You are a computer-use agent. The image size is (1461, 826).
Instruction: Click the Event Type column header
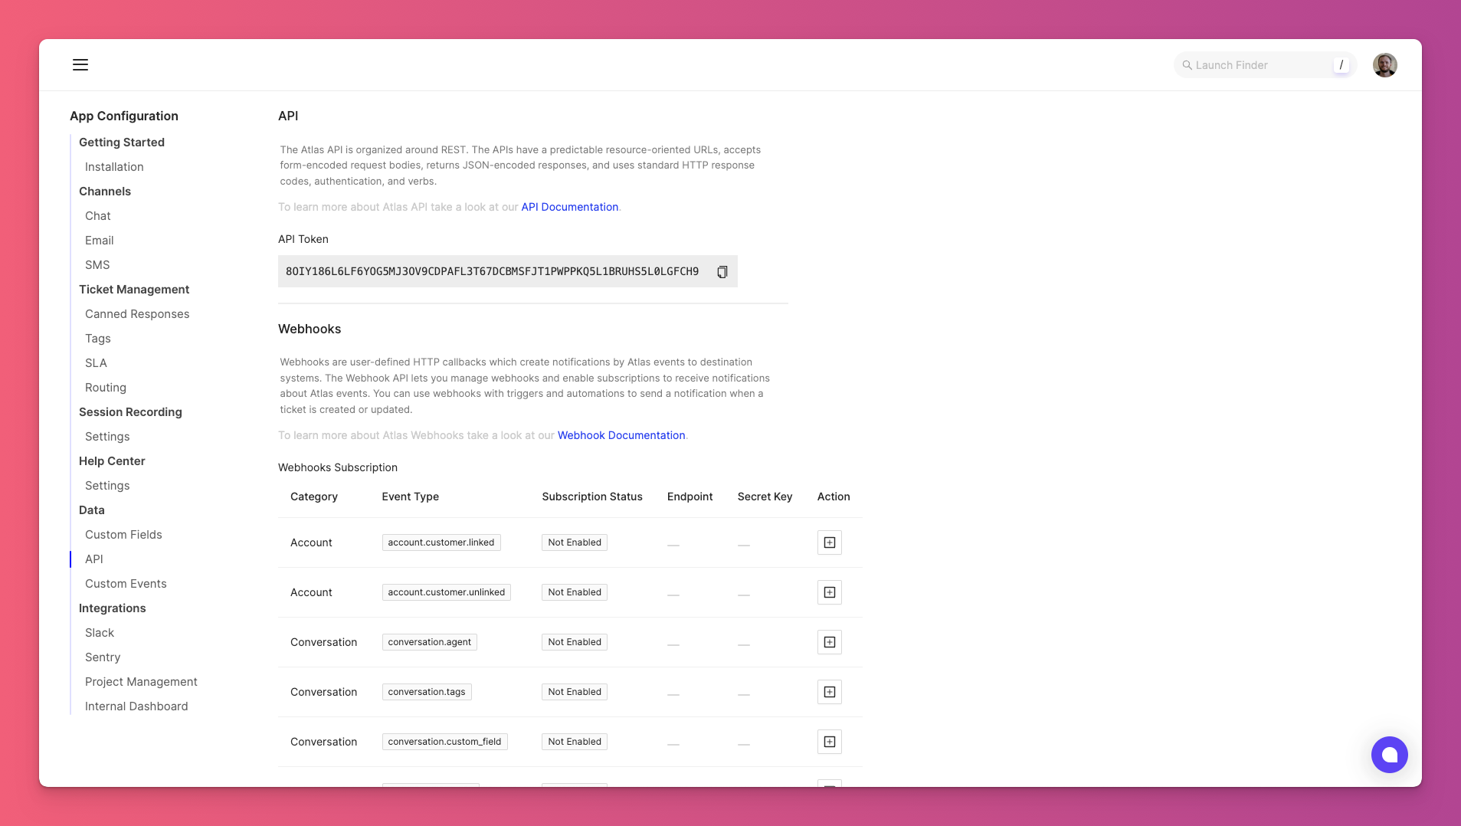[411, 497]
